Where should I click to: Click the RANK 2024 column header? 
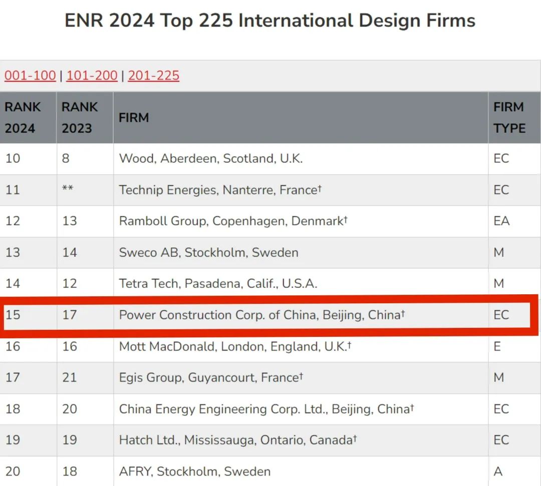point(23,118)
